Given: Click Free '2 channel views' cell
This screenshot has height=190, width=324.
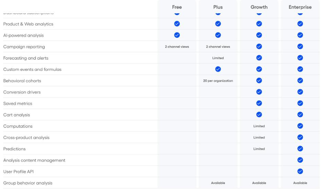Looking at the screenshot, I should coord(177,47).
